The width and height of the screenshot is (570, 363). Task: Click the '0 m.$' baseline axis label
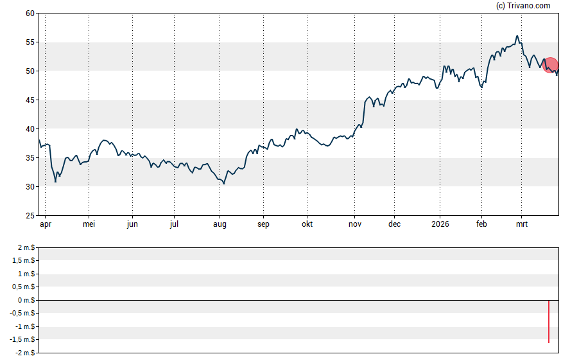(27, 301)
